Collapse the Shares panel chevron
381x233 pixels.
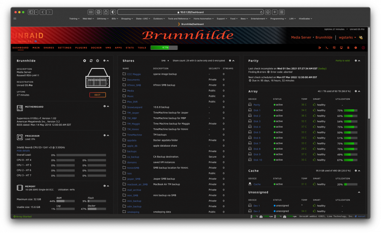(233, 61)
